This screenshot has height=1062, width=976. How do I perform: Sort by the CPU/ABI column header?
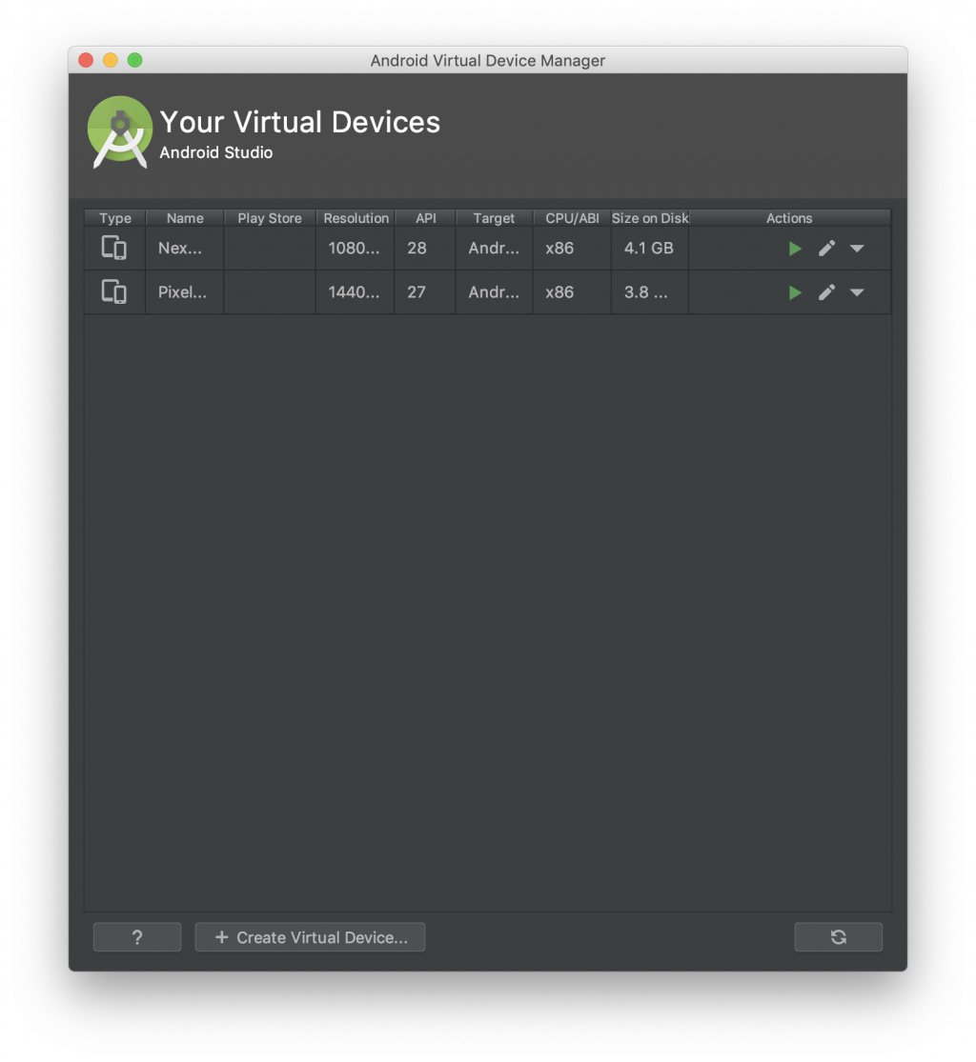point(572,218)
